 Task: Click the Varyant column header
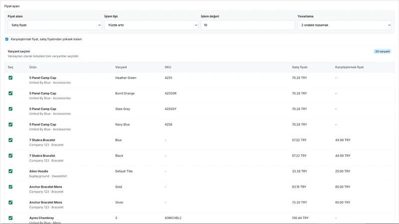click(x=121, y=67)
